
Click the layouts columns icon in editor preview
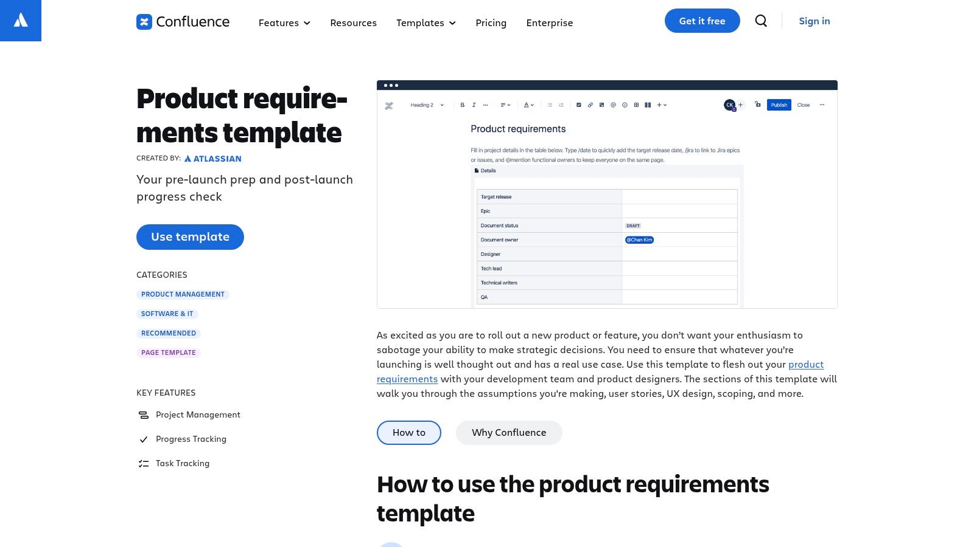pos(648,105)
